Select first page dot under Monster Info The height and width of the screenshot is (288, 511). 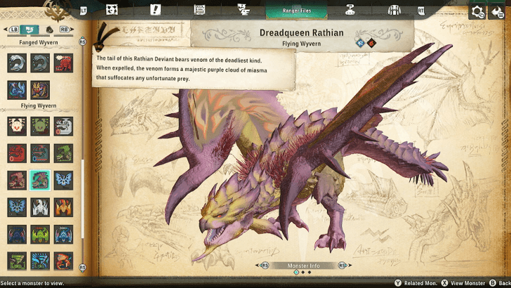click(x=296, y=273)
